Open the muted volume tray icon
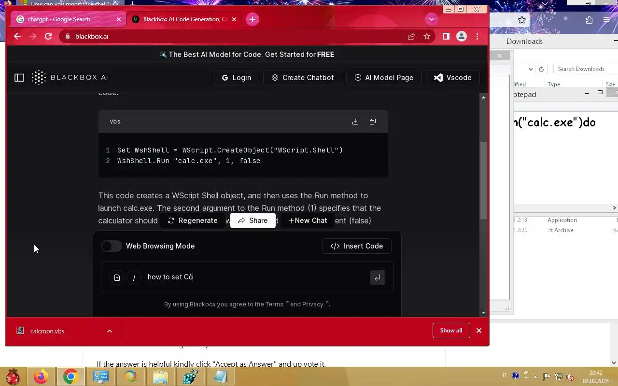The width and height of the screenshot is (618, 386). [x=570, y=376]
